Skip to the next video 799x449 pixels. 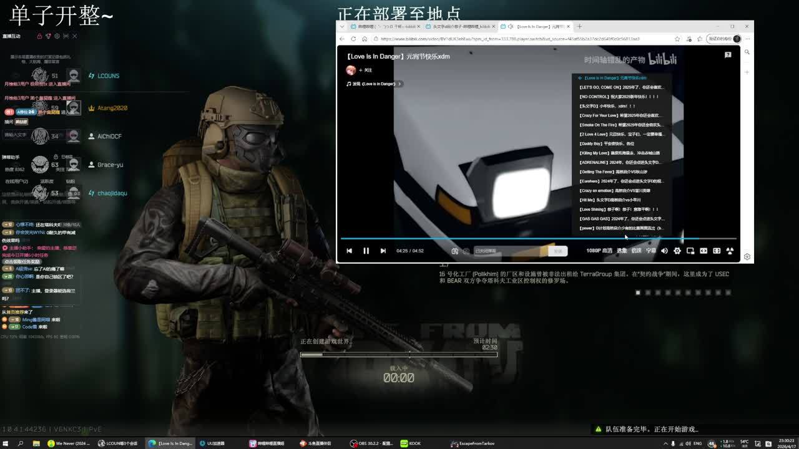tap(383, 251)
